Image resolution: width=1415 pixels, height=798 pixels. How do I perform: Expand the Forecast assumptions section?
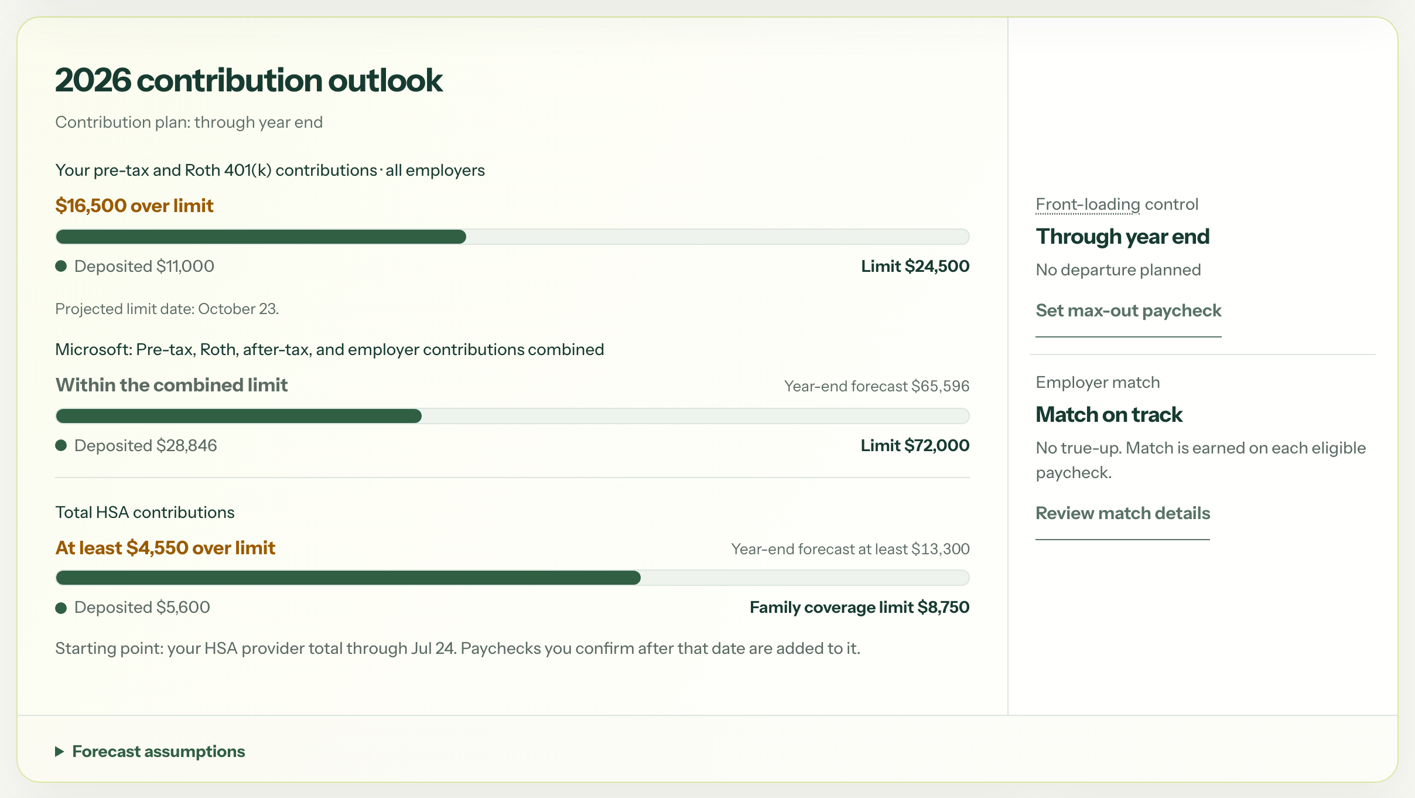point(150,751)
